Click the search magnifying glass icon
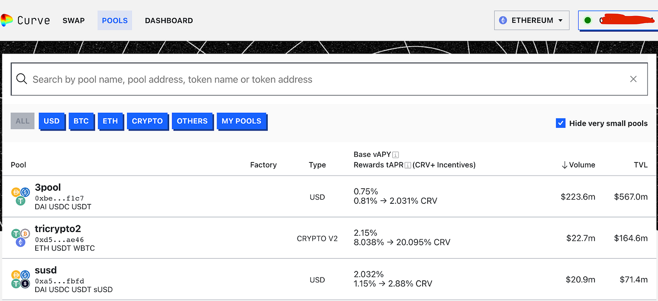 22,79
